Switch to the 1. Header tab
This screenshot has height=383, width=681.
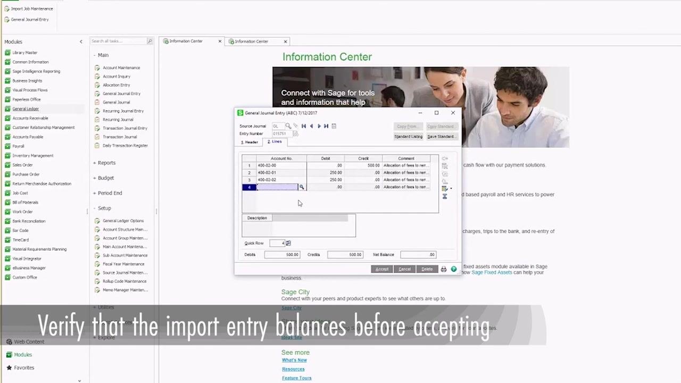coord(250,142)
